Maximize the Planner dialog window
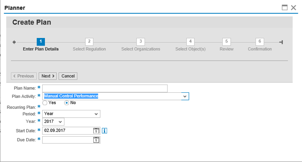Image resolution: width=302 pixels, height=162 pixels. [284, 7]
